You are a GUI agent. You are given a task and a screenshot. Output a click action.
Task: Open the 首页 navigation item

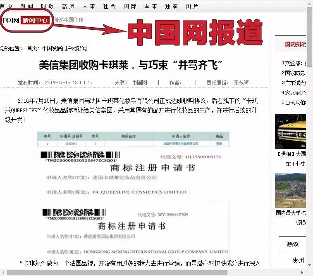coord(6,6)
